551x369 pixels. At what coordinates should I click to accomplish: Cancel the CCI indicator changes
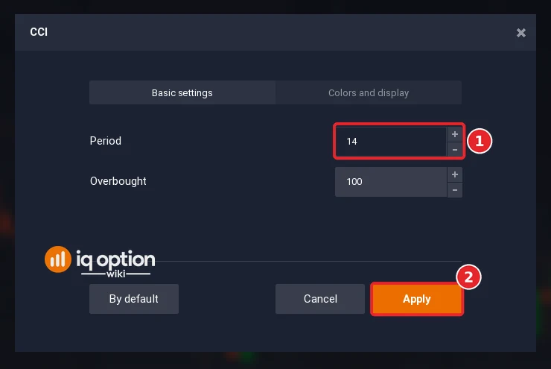320,299
